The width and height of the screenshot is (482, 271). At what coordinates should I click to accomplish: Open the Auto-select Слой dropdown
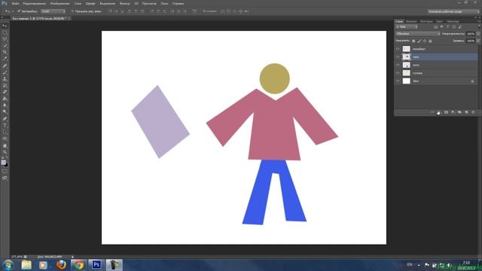[53, 11]
